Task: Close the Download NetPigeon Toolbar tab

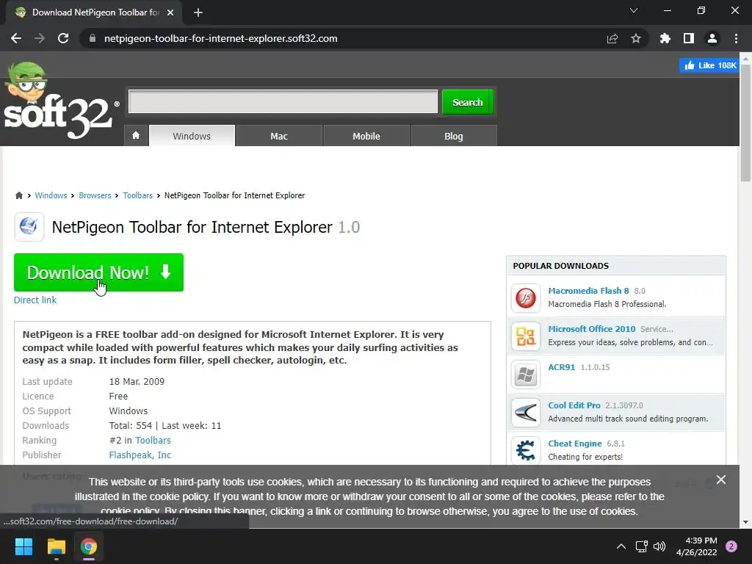Action: click(x=170, y=12)
